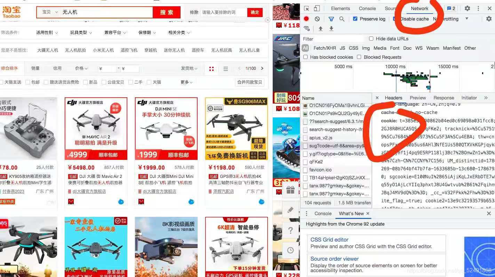Open the DevTools issues badge showing 2

coord(451,8)
